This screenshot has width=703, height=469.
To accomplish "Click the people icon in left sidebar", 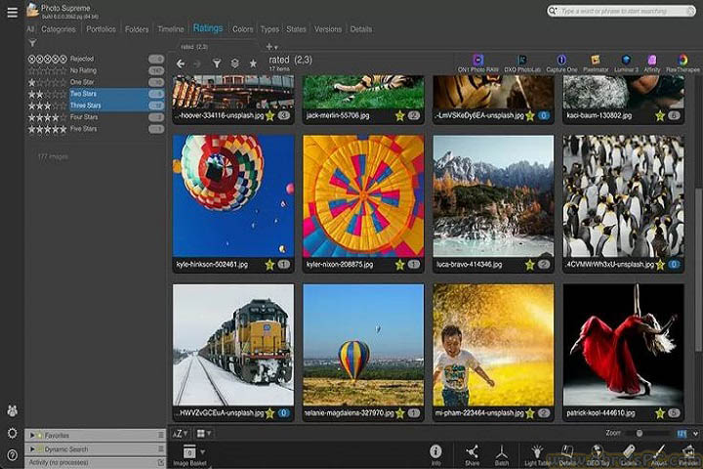I will click(13, 410).
